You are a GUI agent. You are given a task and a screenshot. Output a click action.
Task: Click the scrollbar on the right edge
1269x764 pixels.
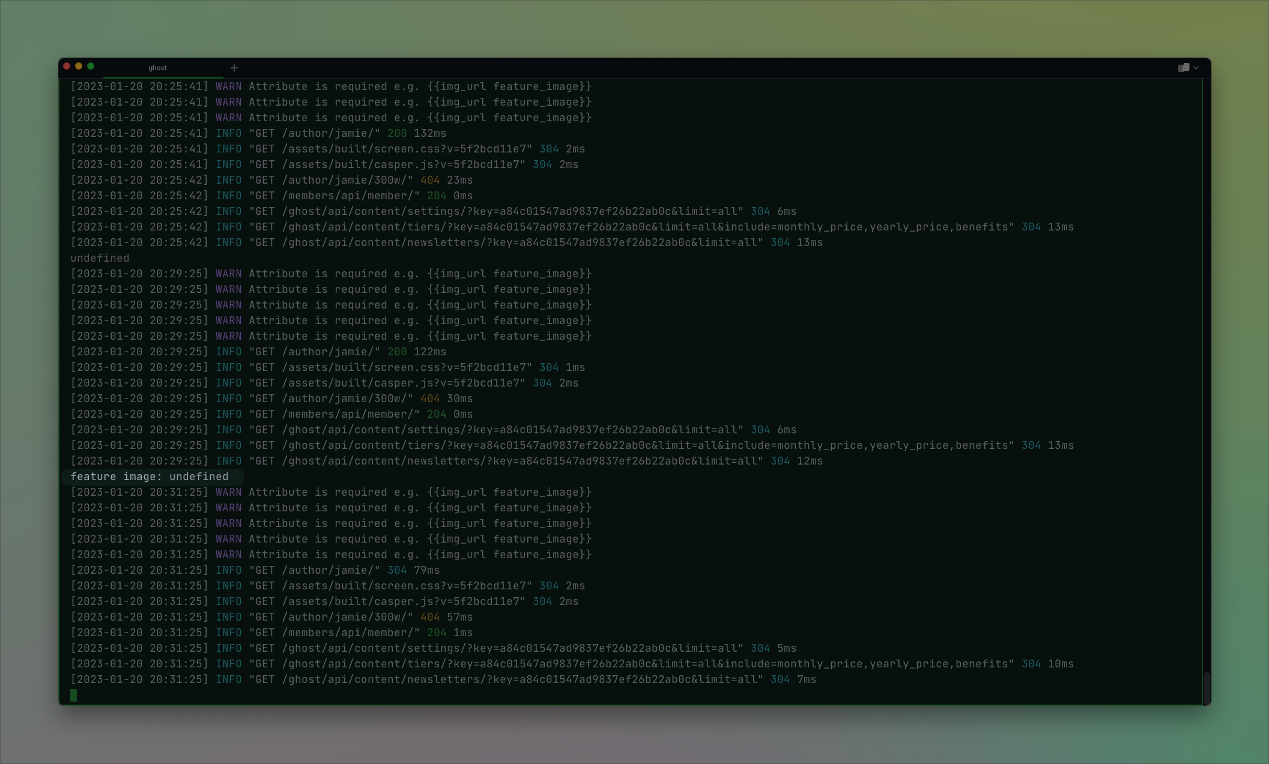(1208, 684)
